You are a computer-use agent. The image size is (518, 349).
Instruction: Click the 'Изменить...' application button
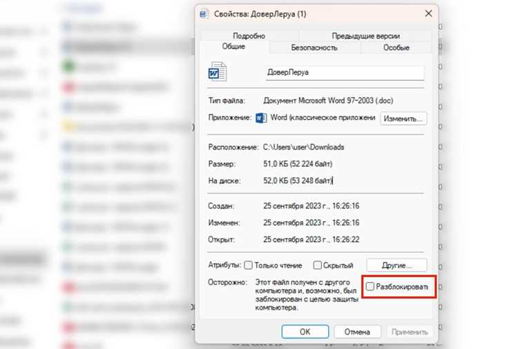[x=403, y=119]
